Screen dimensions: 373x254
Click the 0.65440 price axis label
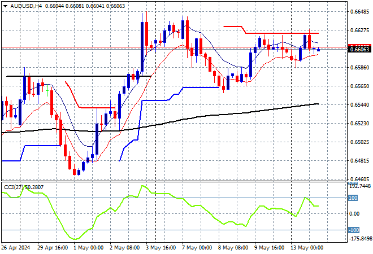point(359,105)
